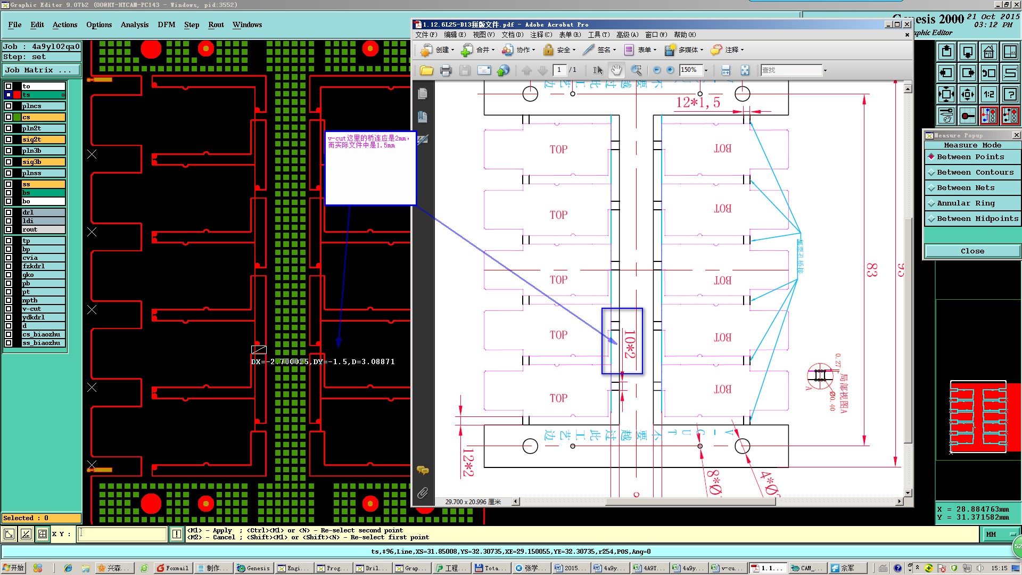Expand the 创建 (Create) dropdown

(x=452, y=50)
